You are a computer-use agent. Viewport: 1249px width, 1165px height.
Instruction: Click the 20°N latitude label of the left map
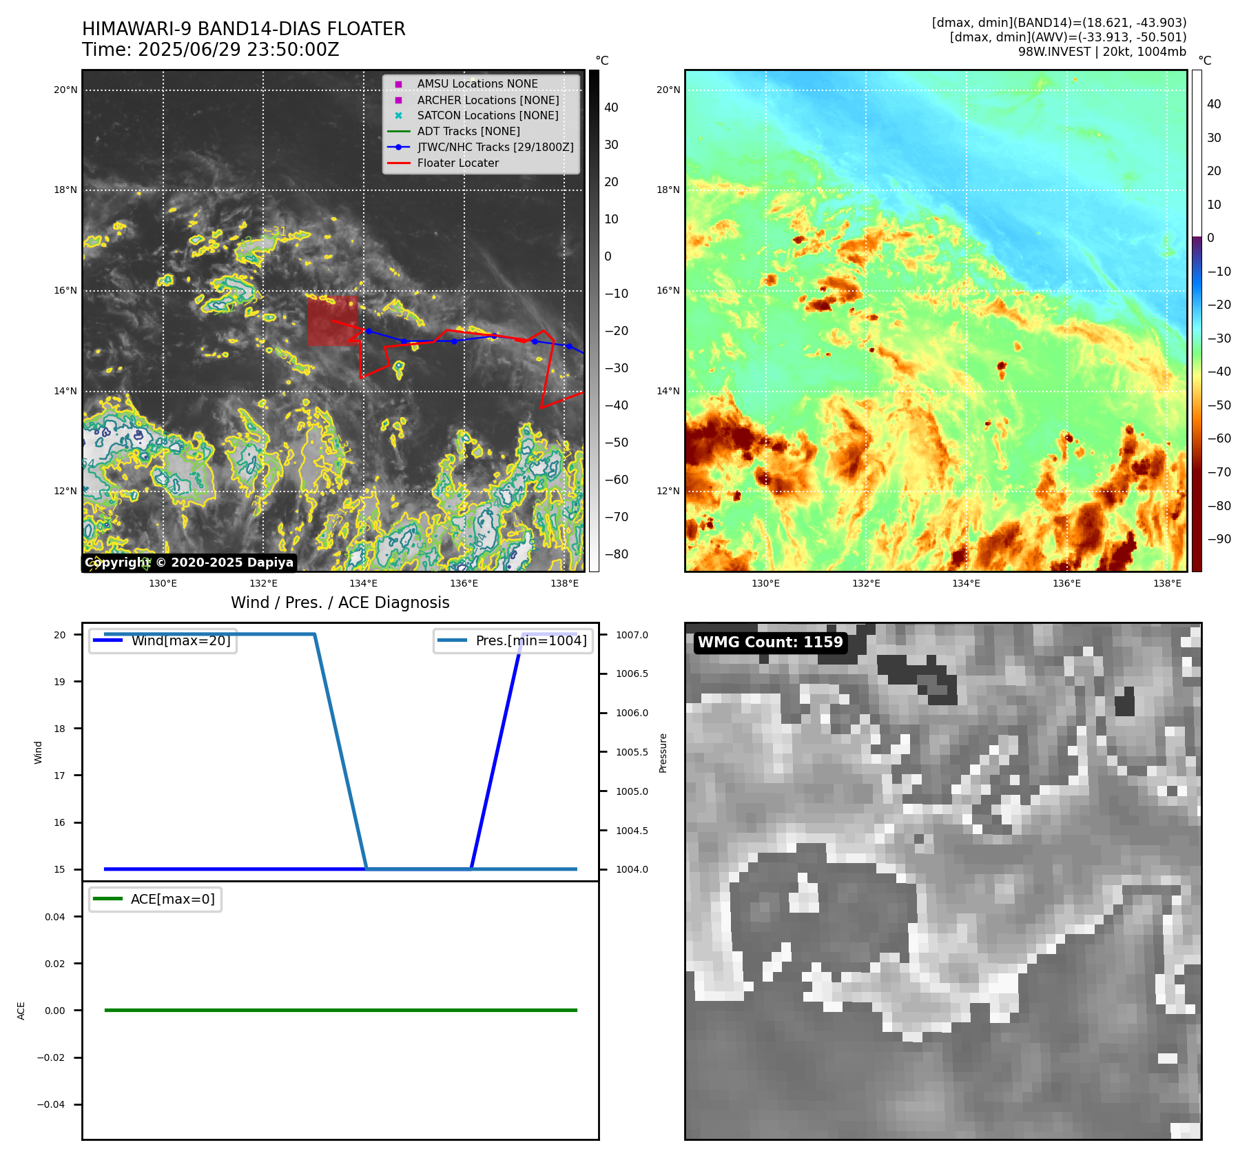point(65,90)
